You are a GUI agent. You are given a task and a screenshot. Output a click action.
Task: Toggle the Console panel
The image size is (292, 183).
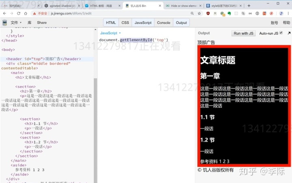163,23
